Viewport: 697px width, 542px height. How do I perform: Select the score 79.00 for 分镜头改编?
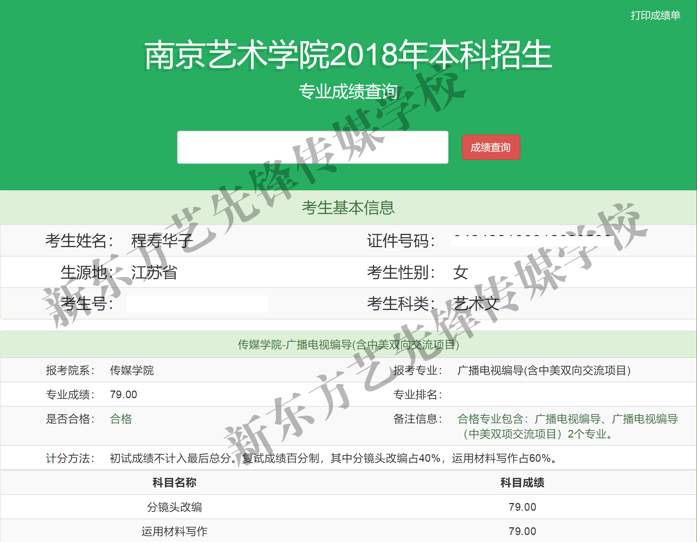point(522,507)
